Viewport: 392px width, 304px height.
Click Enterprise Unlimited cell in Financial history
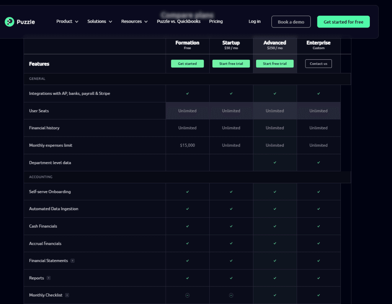point(318,128)
